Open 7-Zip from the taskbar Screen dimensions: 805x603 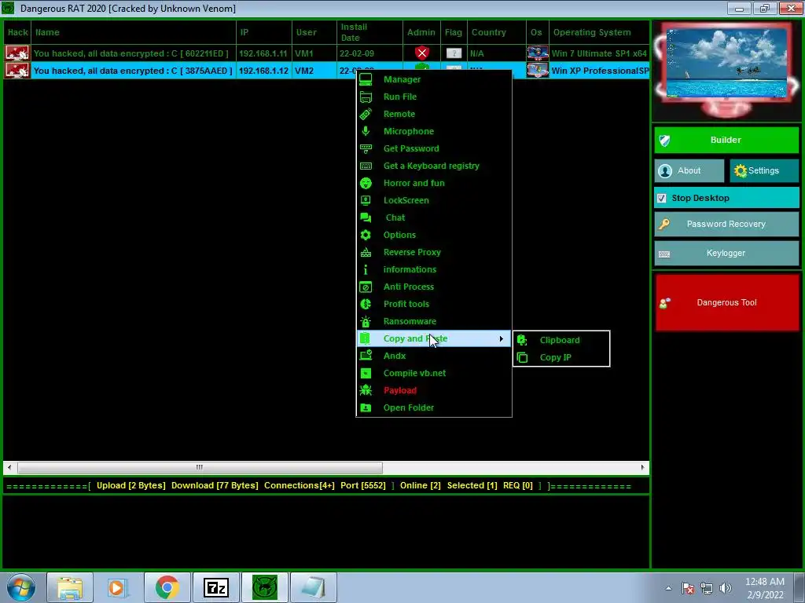pos(216,587)
